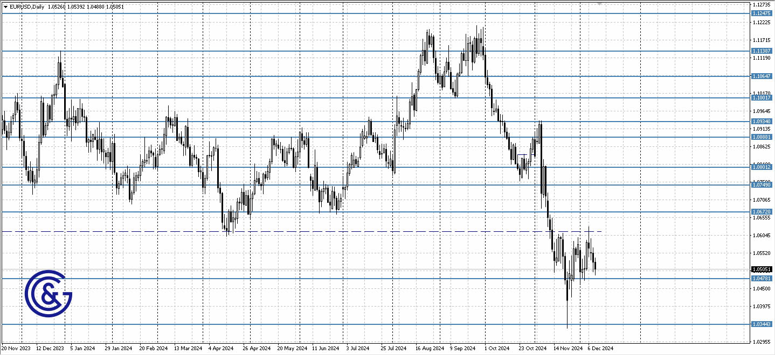Select the 1.04781 price level label
Screen dimensions: 775x355
point(761,279)
